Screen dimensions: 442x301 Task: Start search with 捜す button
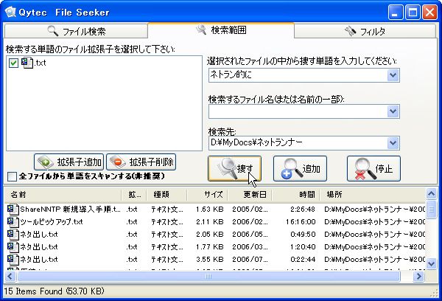(x=234, y=168)
